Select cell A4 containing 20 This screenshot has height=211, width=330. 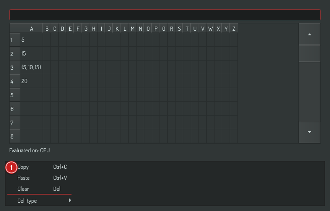pos(31,81)
